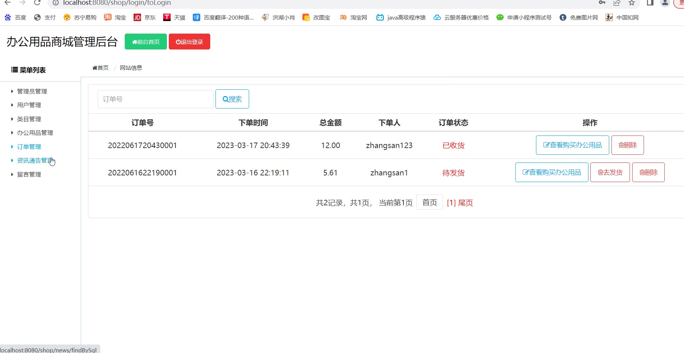
Task: Click order number 2022061622190001 cell
Action: point(142,173)
